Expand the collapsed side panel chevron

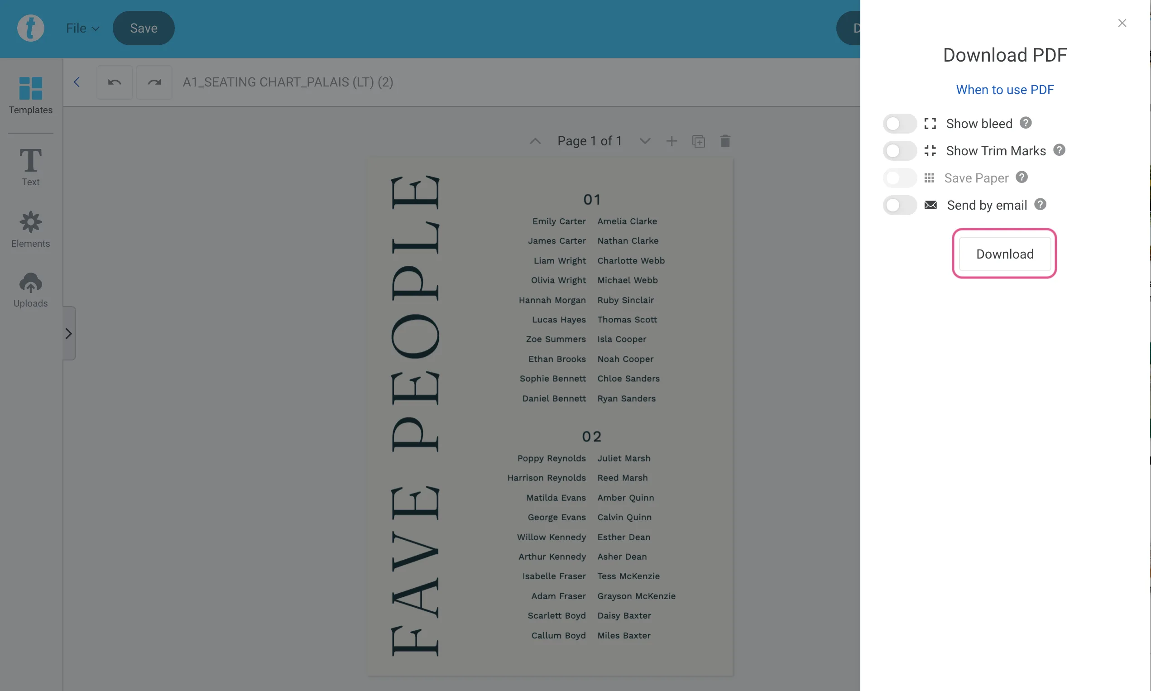click(x=69, y=332)
